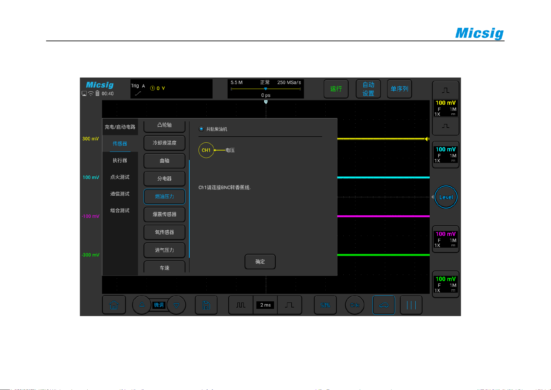
Task: Tap the CHx channel selector icon
Action: 355,305
